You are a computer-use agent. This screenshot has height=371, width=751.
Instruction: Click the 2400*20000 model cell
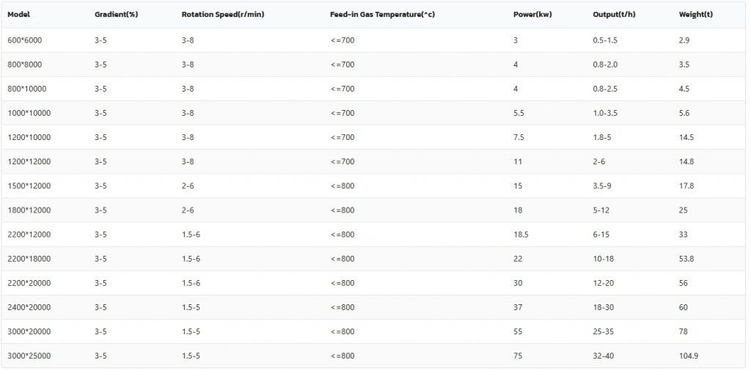(x=29, y=307)
